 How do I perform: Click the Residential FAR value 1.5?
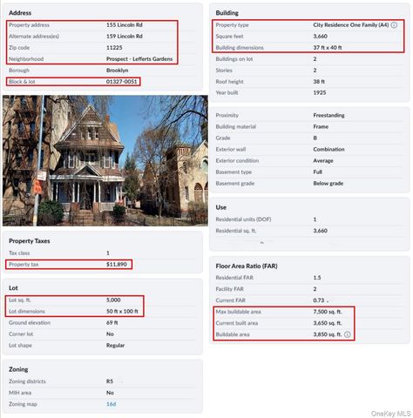pos(317,278)
